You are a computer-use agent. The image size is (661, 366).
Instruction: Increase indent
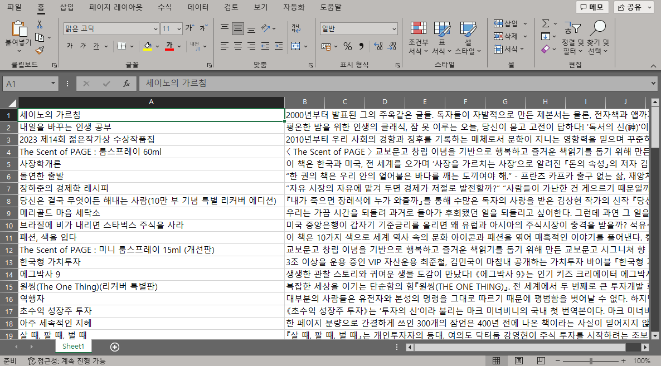[279, 46]
